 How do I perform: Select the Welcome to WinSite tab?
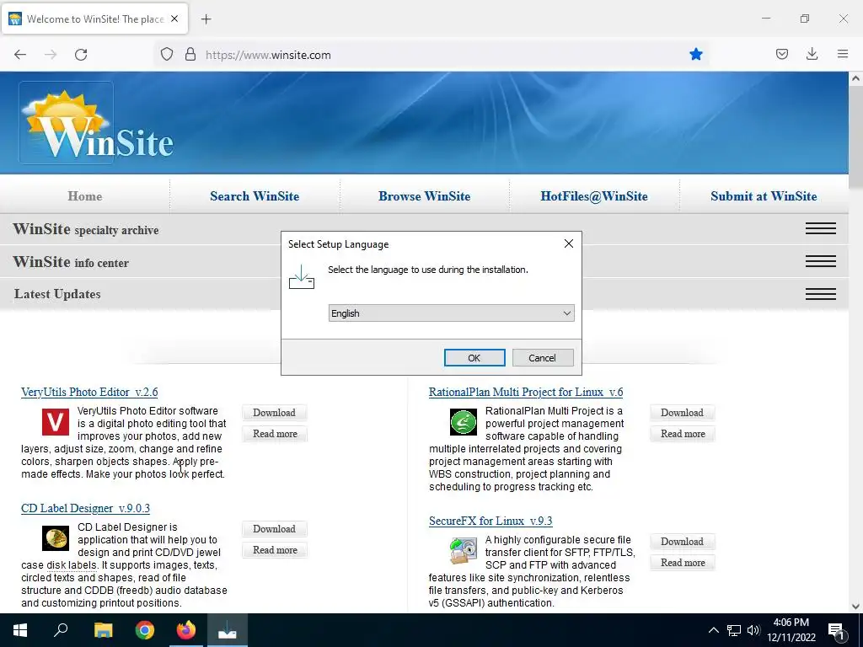click(94, 19)
